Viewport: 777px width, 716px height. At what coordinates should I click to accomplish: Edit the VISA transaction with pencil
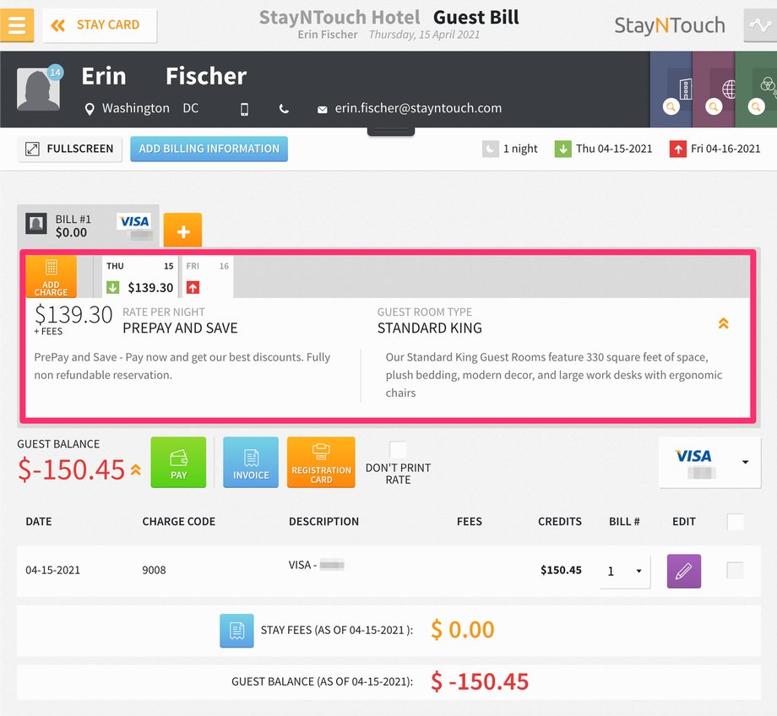point(684,572)
